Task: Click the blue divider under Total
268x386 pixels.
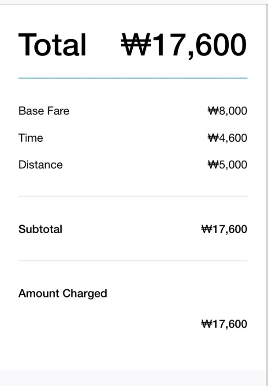Action: pos(133,78)
